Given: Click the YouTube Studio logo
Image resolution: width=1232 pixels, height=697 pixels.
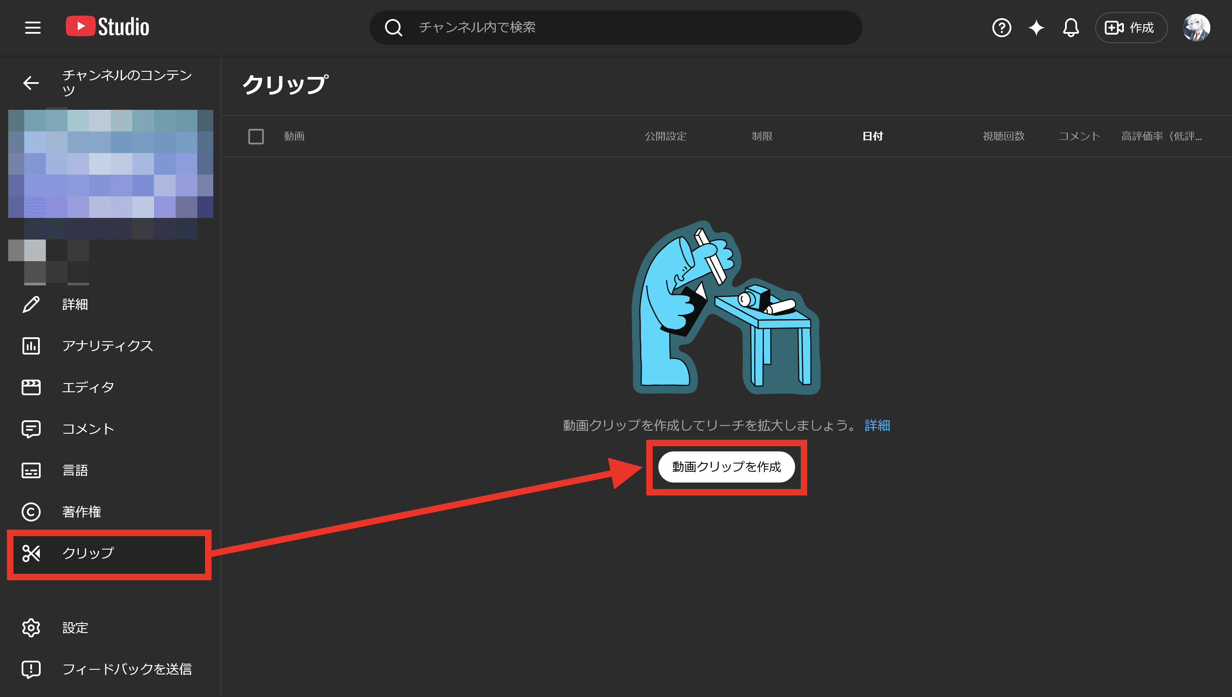Looking at the screenshot, I should [x=107, y=27].
